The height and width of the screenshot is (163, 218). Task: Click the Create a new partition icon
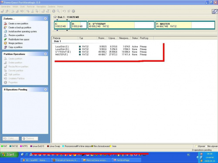click(5, 23)
